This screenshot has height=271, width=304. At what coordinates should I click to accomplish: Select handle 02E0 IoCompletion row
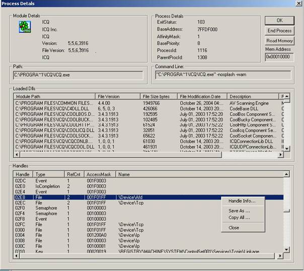tap(148, 186)
